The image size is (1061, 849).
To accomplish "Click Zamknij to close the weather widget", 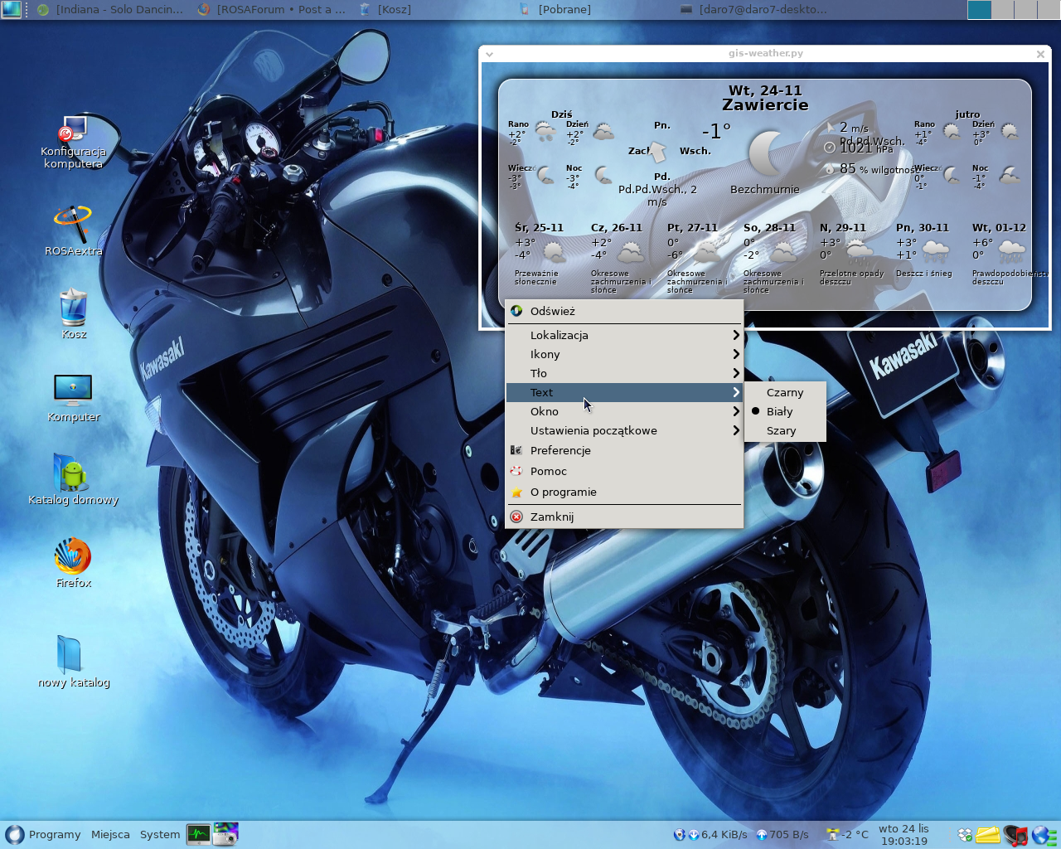I will click(551, 517).
